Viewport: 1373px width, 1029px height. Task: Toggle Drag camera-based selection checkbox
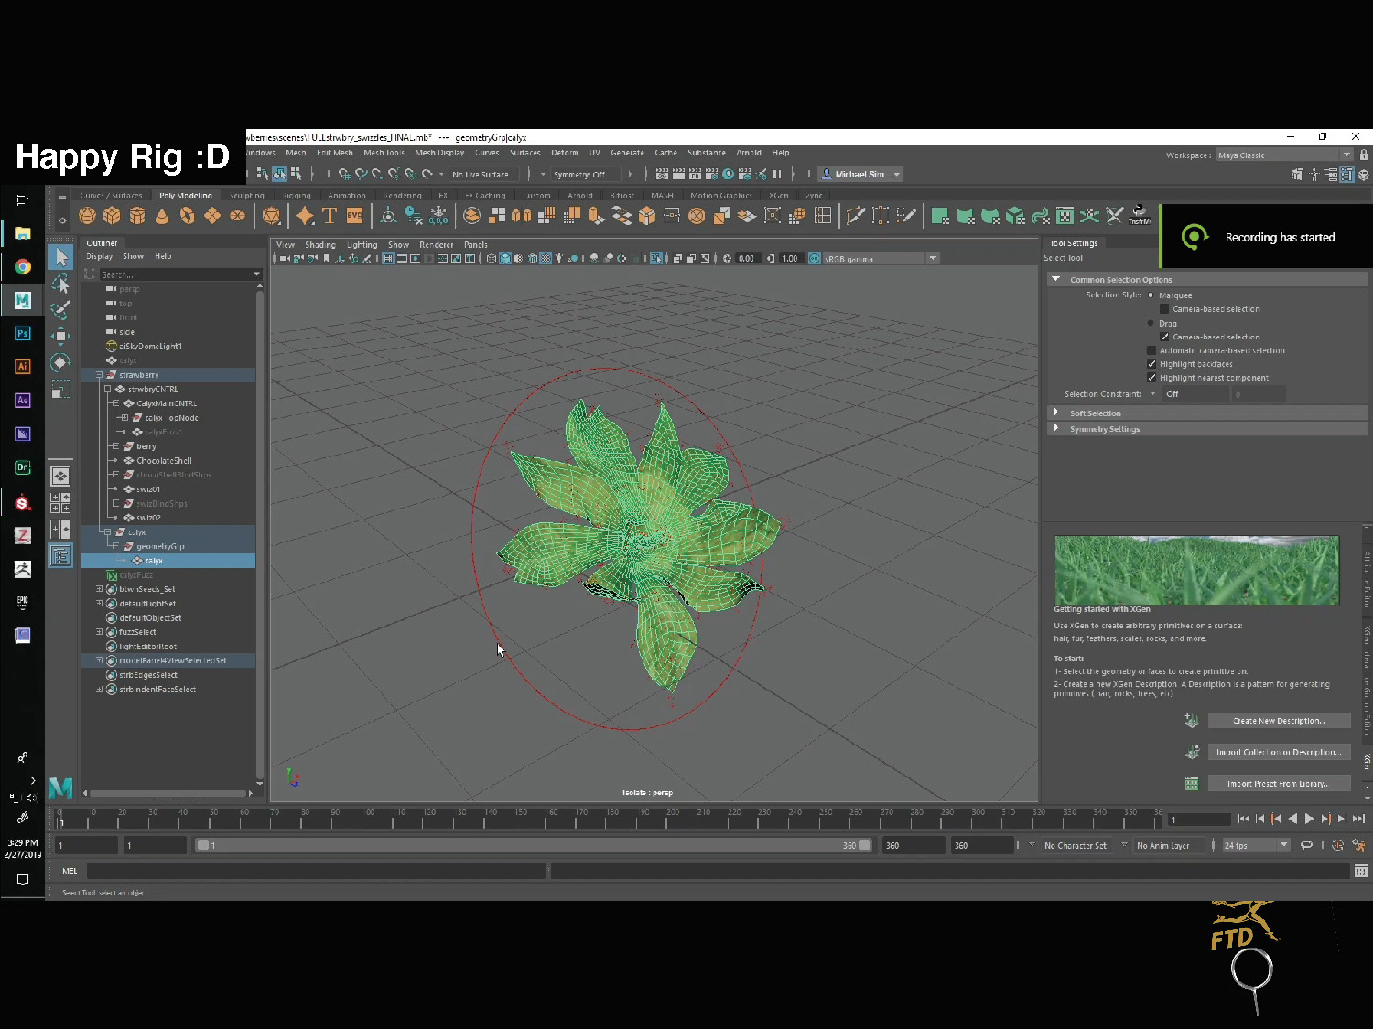click(x=1164, y=337)
